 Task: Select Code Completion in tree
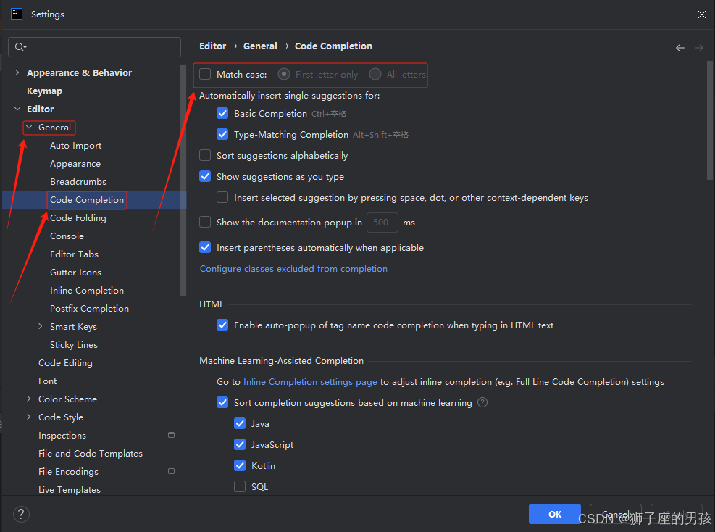click(87, 200)
